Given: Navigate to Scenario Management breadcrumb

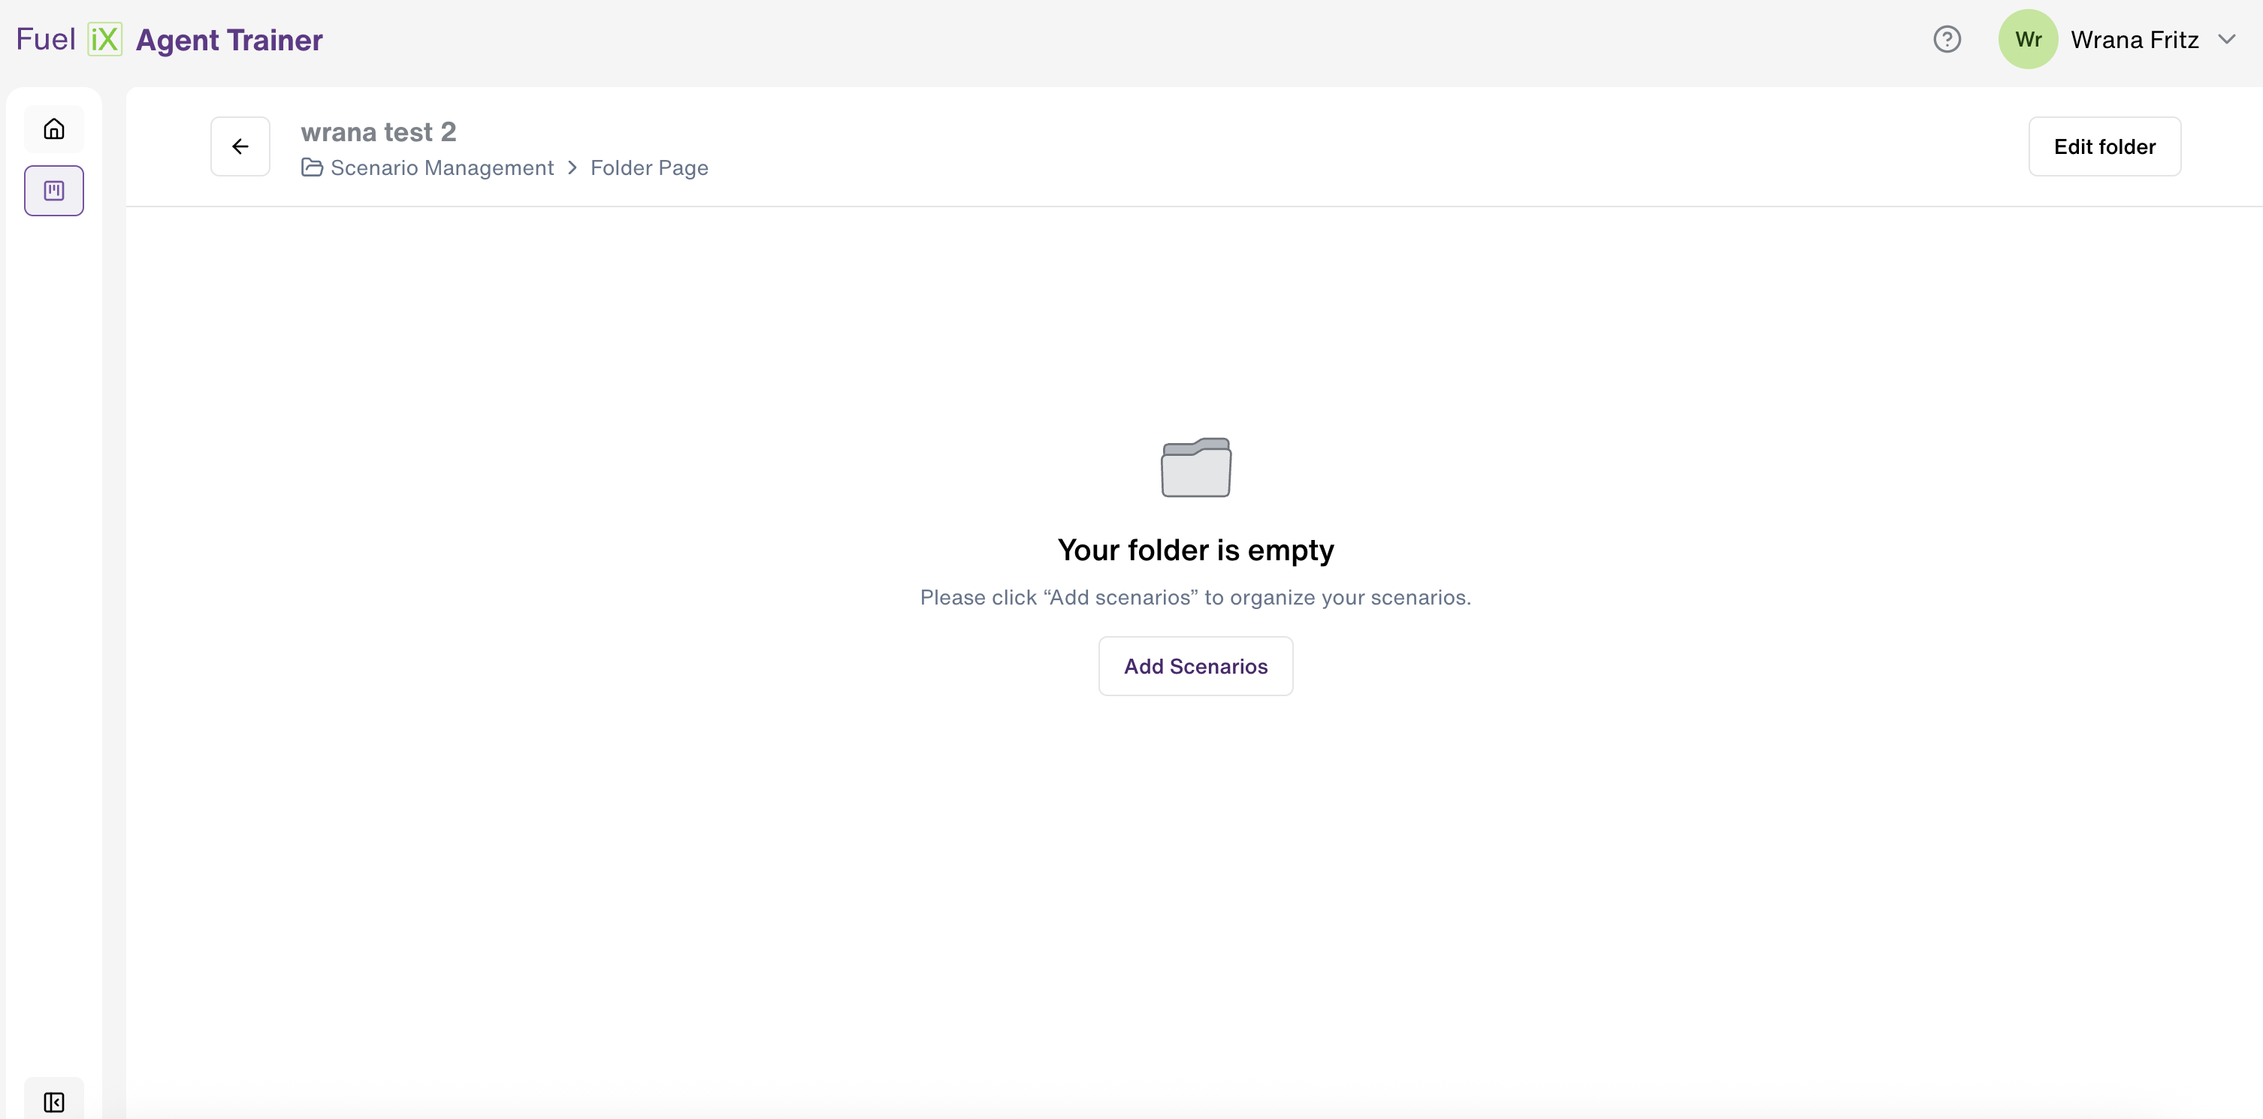Looking at the screenshot, I should pyautogui.click(x=442, y=167).
